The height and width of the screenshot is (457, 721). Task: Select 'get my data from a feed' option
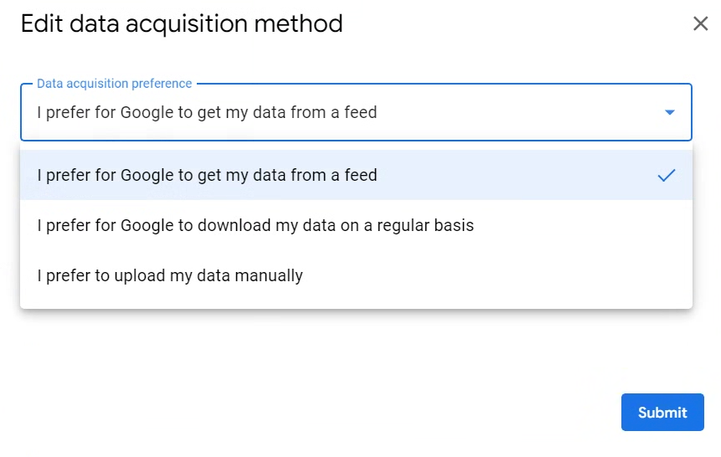click(207, 175)
